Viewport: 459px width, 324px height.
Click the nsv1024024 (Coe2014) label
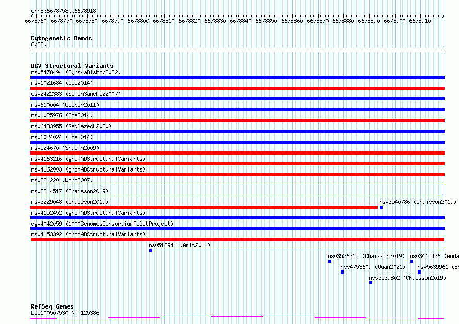62,137
